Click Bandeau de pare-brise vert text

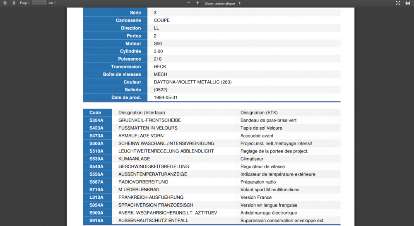pos(268,120)
